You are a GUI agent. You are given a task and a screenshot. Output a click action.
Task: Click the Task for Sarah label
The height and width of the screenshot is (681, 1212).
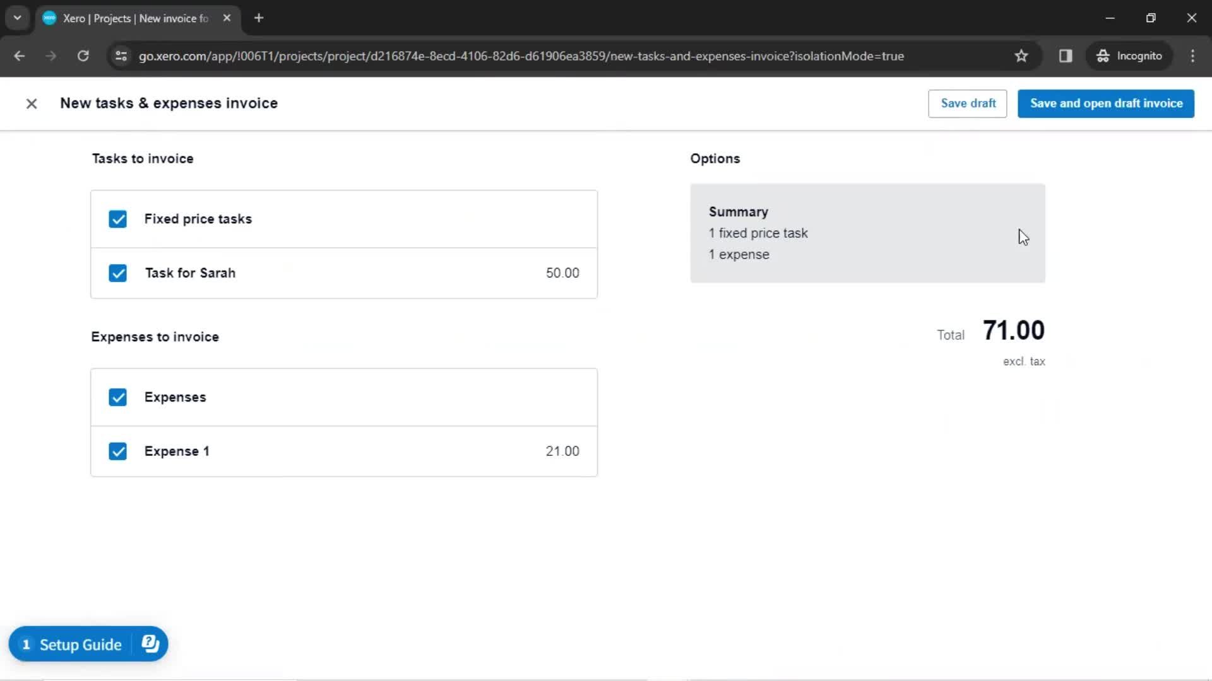(x=190, y=273)
